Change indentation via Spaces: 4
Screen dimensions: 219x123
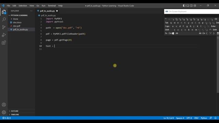180,118
